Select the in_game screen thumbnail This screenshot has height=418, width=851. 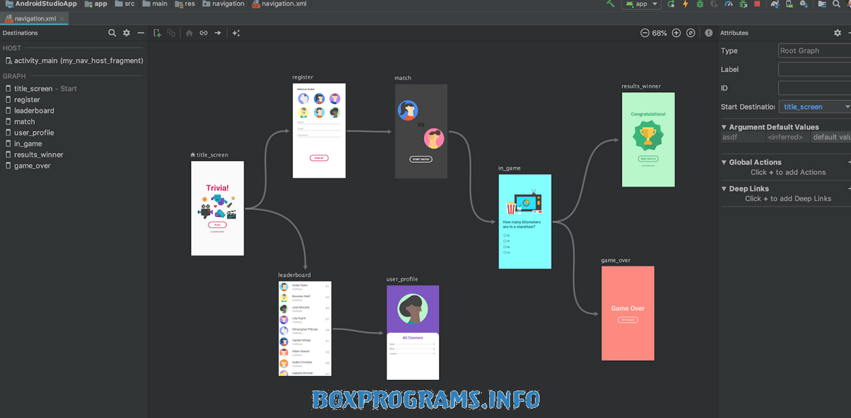click(525, 221)
